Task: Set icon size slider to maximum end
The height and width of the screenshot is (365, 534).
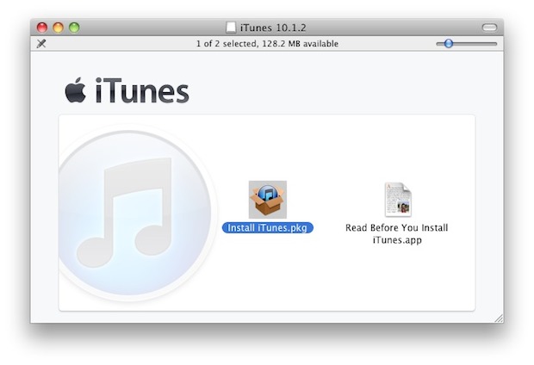Action: 496,44
